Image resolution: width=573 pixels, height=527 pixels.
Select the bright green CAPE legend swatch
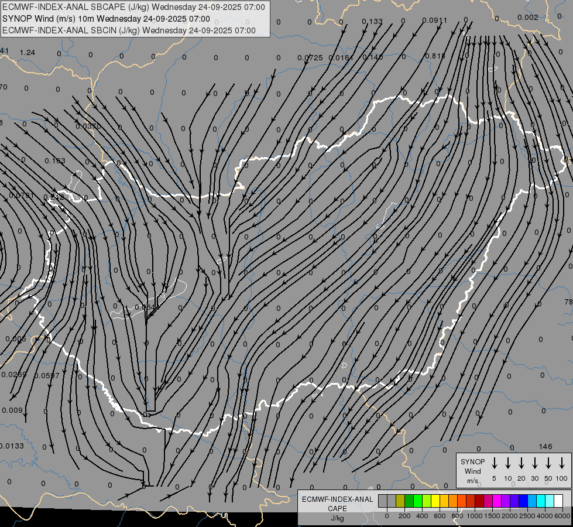(418, 501)
